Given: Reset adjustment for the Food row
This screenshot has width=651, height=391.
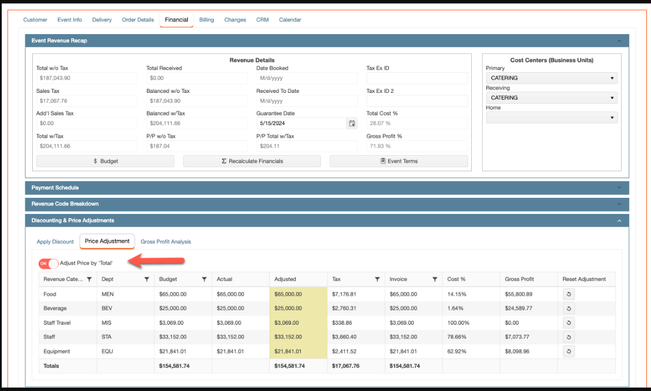Looking at the screenshot, I should [x=569, y=294].
